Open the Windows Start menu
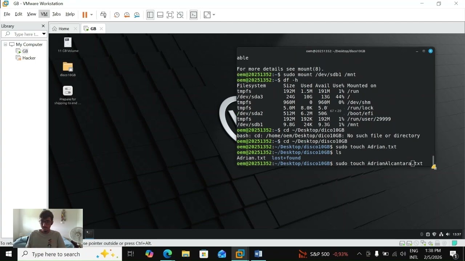This screenshot has width=465, height=261. tap(9, 254)
